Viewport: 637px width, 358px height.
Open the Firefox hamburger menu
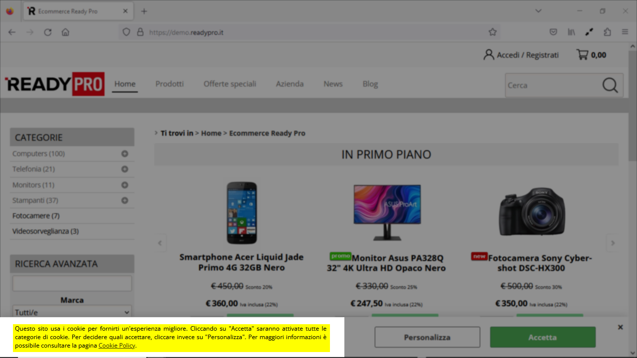pos(625,32)
